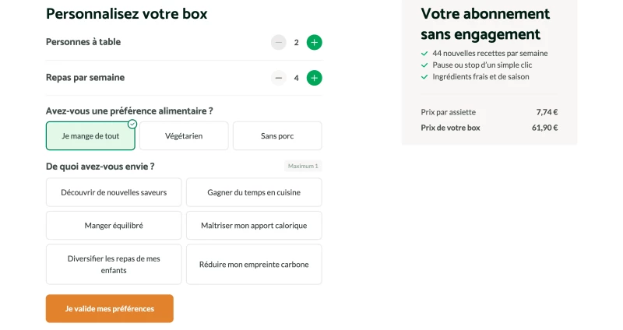Image resolution: width=623 pixels, height=330 pixels.
Task: Increase number of Personnes à table
Action: [314, 43]
